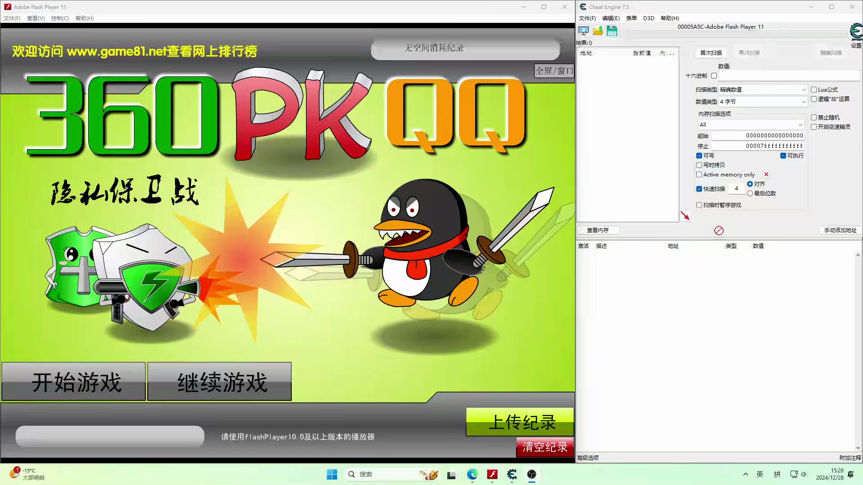The image size is (863, 485).
Task: Click the red X beside Active memory only
Action: (x=766, y=174)
